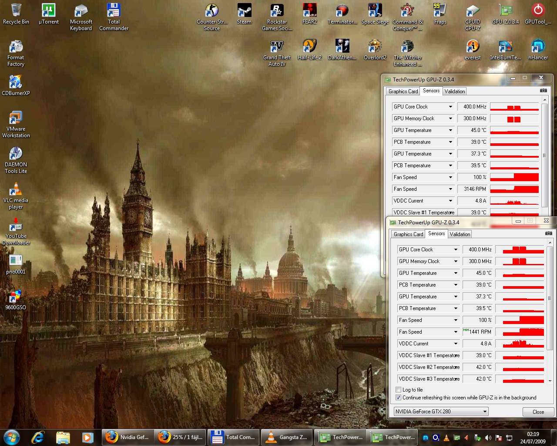The height and width of the screenshot is (446, 557).
Task: Activate first TechPowerUp taskbar button
Action: click(339, 437)
